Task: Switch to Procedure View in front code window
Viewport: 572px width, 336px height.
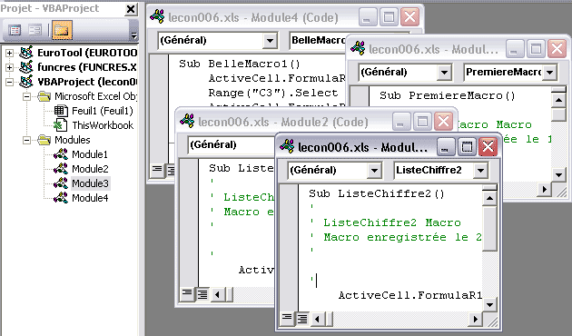Action: coord(287,319)
